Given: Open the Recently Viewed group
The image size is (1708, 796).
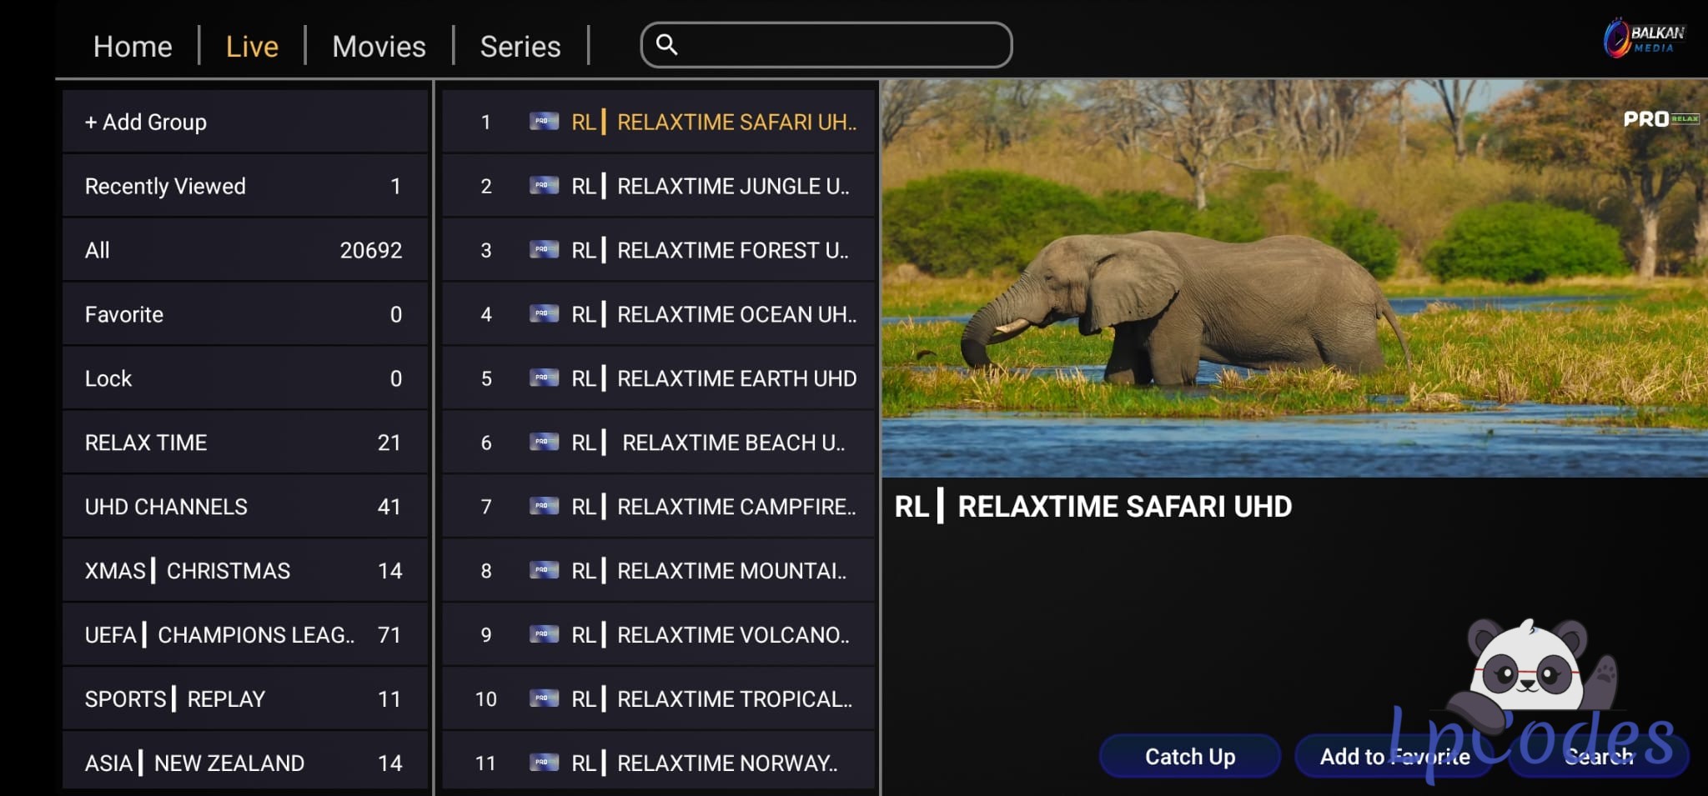Looking at the screenshot, I should 244,187.
